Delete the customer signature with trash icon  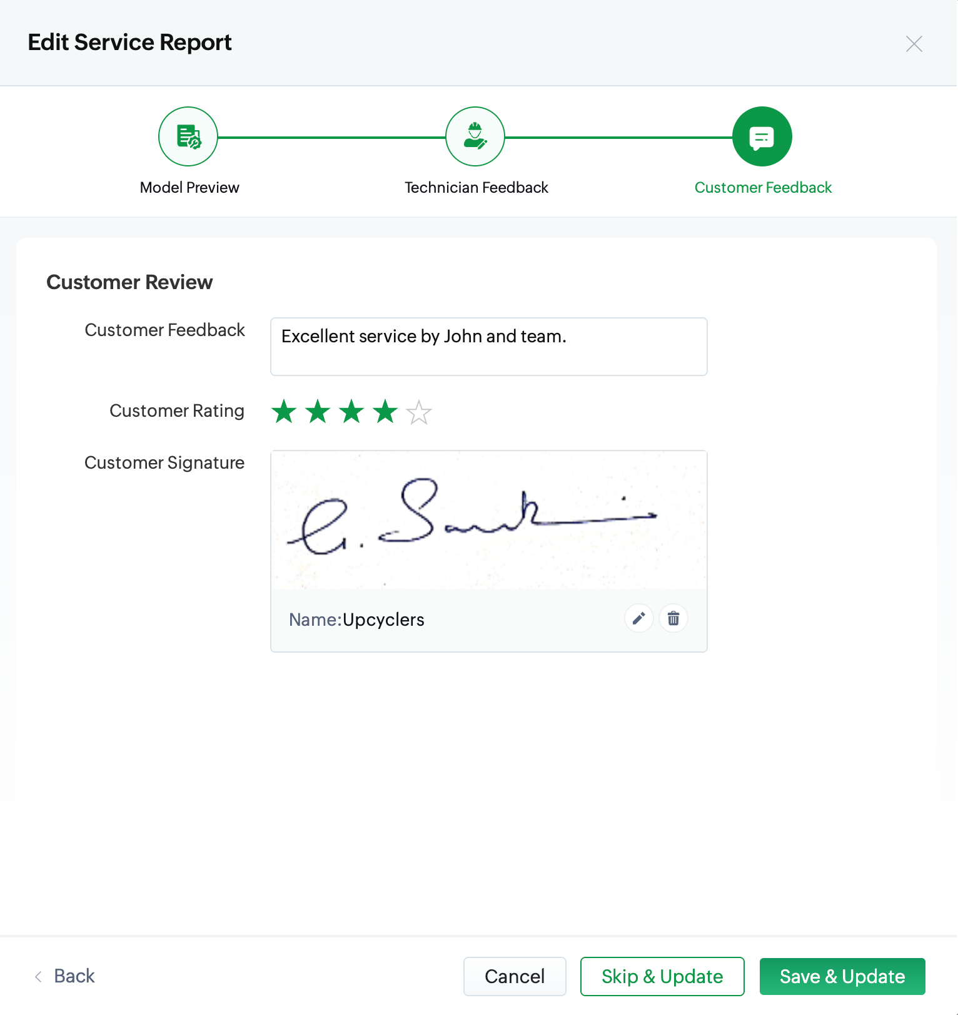pyautogui.click(x=673, y=619)
